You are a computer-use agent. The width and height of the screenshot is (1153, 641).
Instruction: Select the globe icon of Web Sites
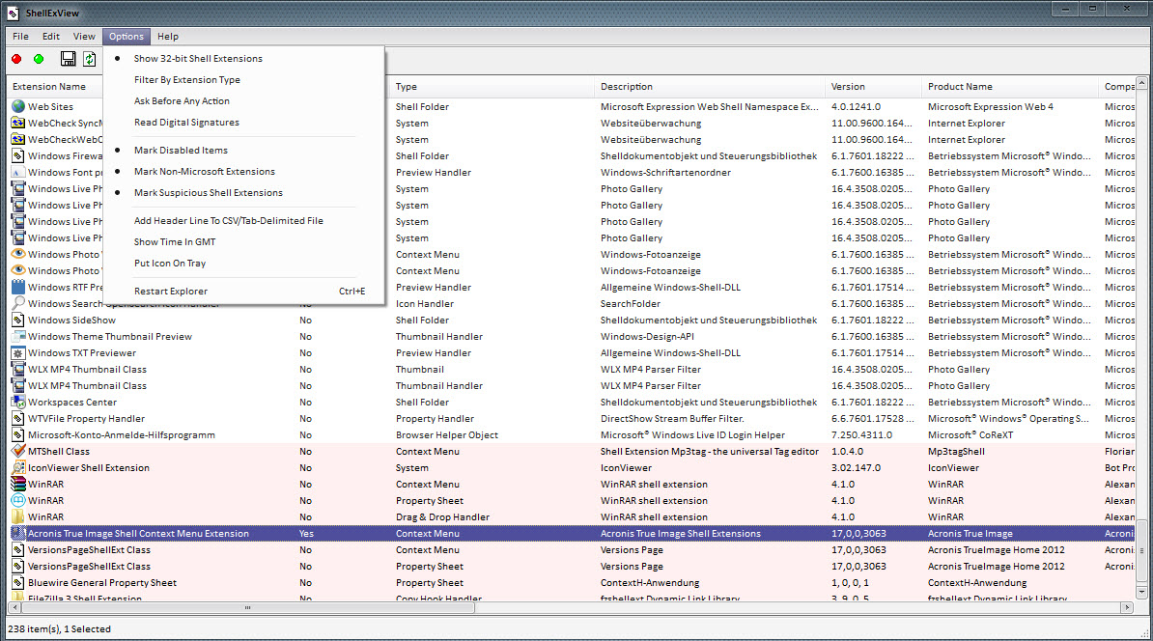click(x=18, y=106)
